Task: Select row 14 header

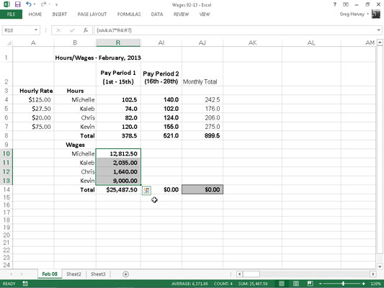Action: [6, 189]
